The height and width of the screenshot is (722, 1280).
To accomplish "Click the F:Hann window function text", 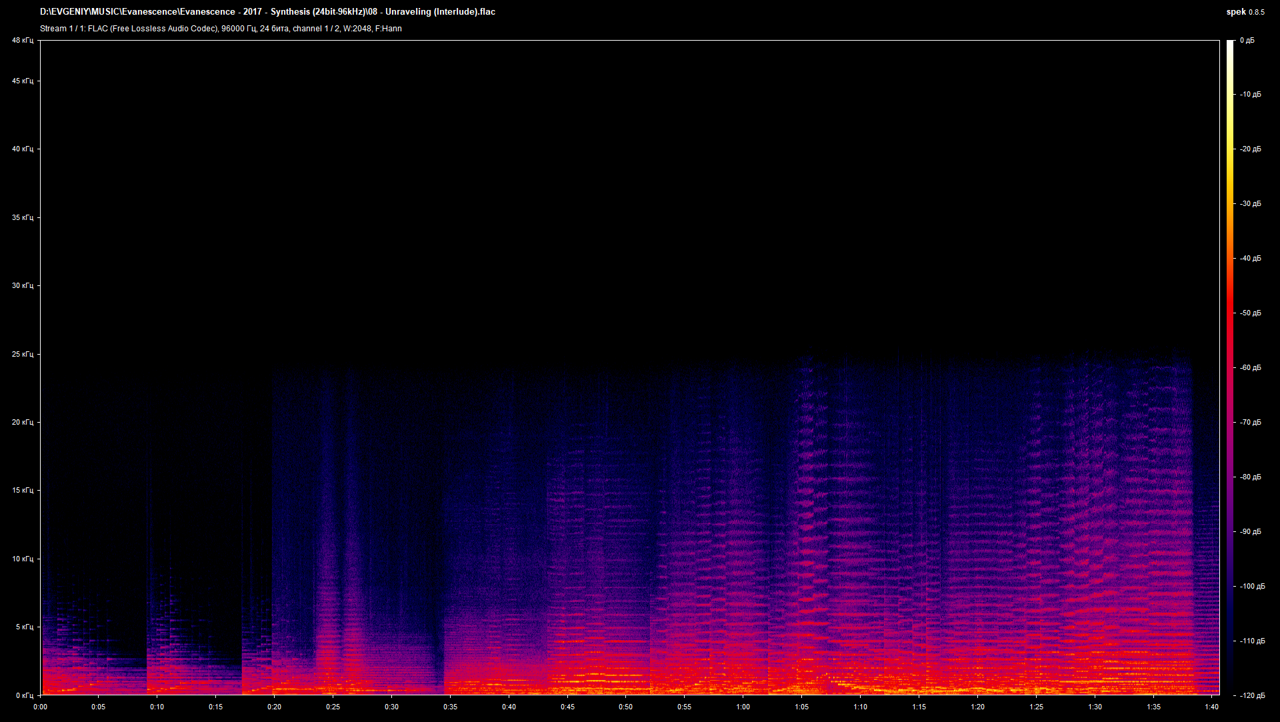I will (x=389, y=29).
